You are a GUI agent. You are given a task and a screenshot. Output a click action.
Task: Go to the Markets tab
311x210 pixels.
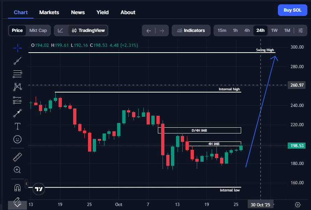pos(49,12)
